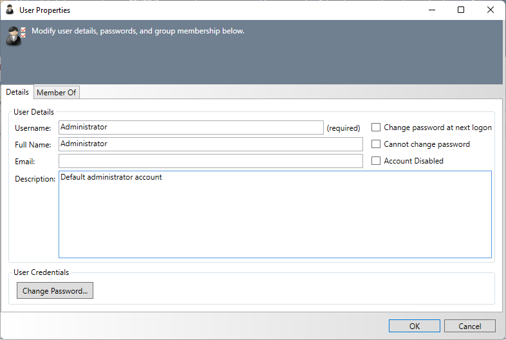This screenshot has height=340, width=506.
Task: Toggle the Account Disabled checkbox
Action: coord(376,161)
